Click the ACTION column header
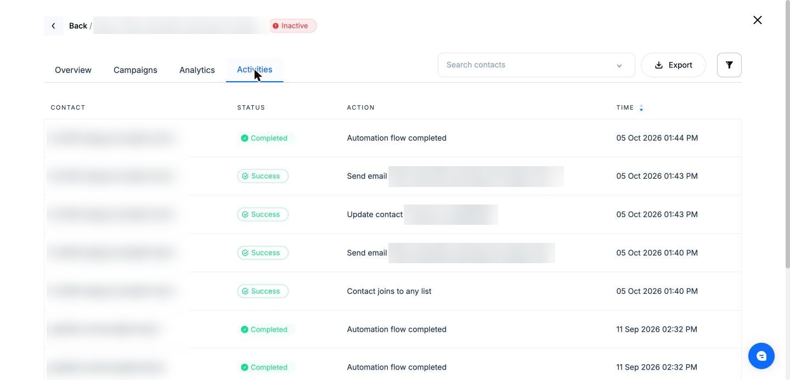This screenshot has width=790, height=380. click(361, 107)
